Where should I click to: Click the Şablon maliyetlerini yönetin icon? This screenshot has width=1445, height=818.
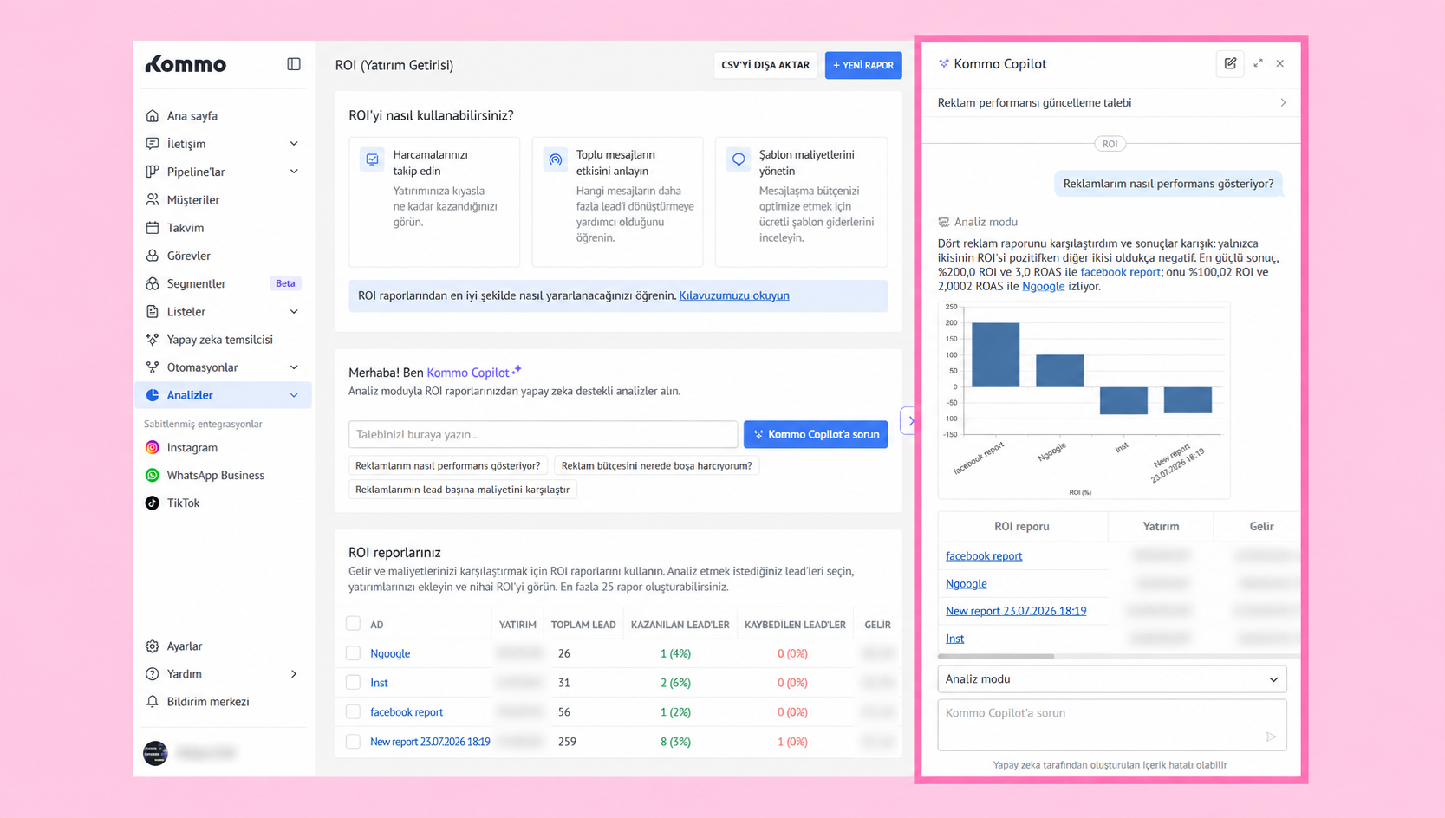point(739,159)
